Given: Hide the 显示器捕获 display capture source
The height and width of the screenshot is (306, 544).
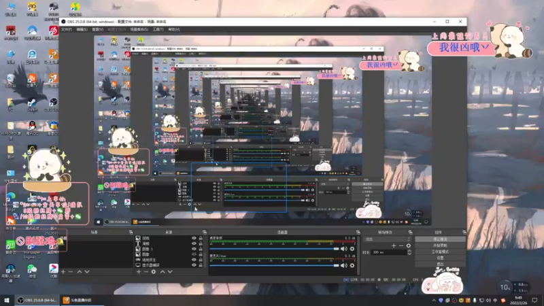Looking at the screenshot, I should 194,265.
